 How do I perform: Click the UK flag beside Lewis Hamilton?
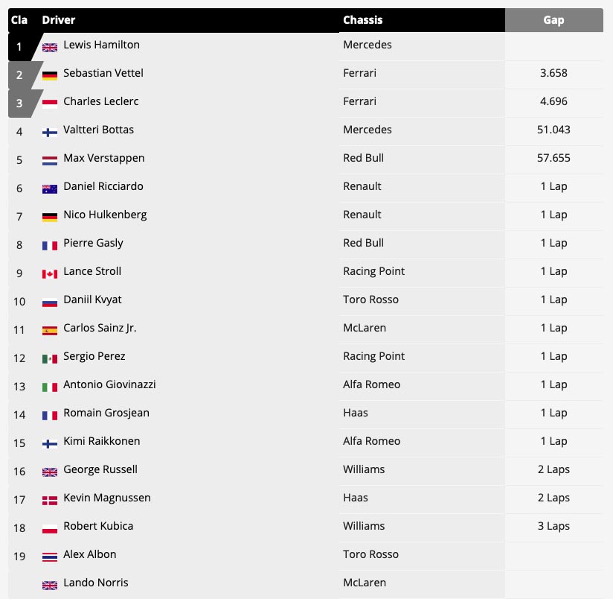pos(50,48)
